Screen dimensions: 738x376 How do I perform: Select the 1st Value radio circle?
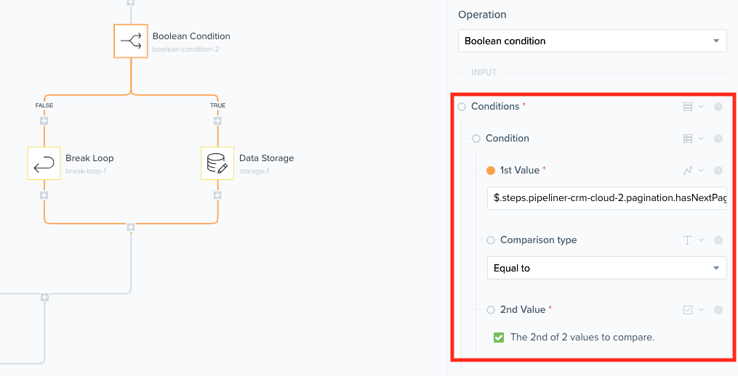point(491,171)
